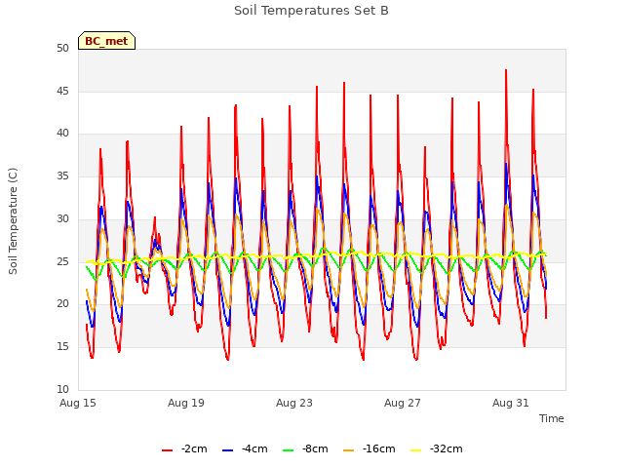
Task: Click the Aug 31 x-axis label
Action: (511, 403)
